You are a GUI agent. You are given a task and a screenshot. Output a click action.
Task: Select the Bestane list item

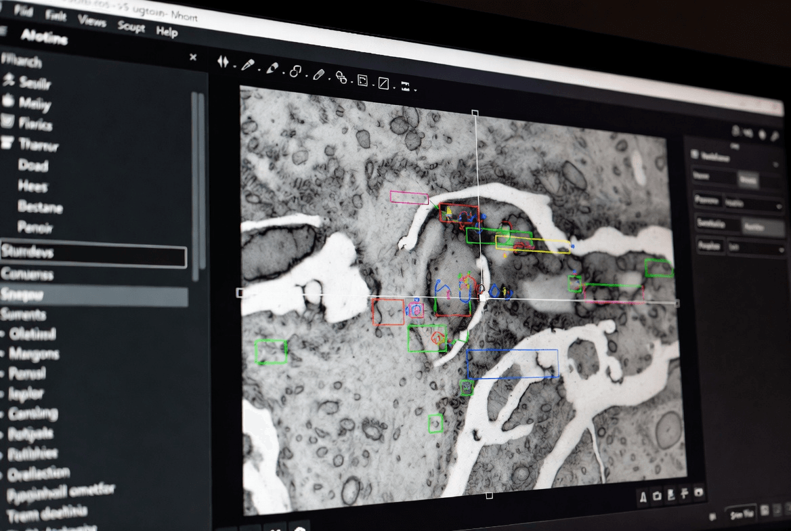coord(40,207)
